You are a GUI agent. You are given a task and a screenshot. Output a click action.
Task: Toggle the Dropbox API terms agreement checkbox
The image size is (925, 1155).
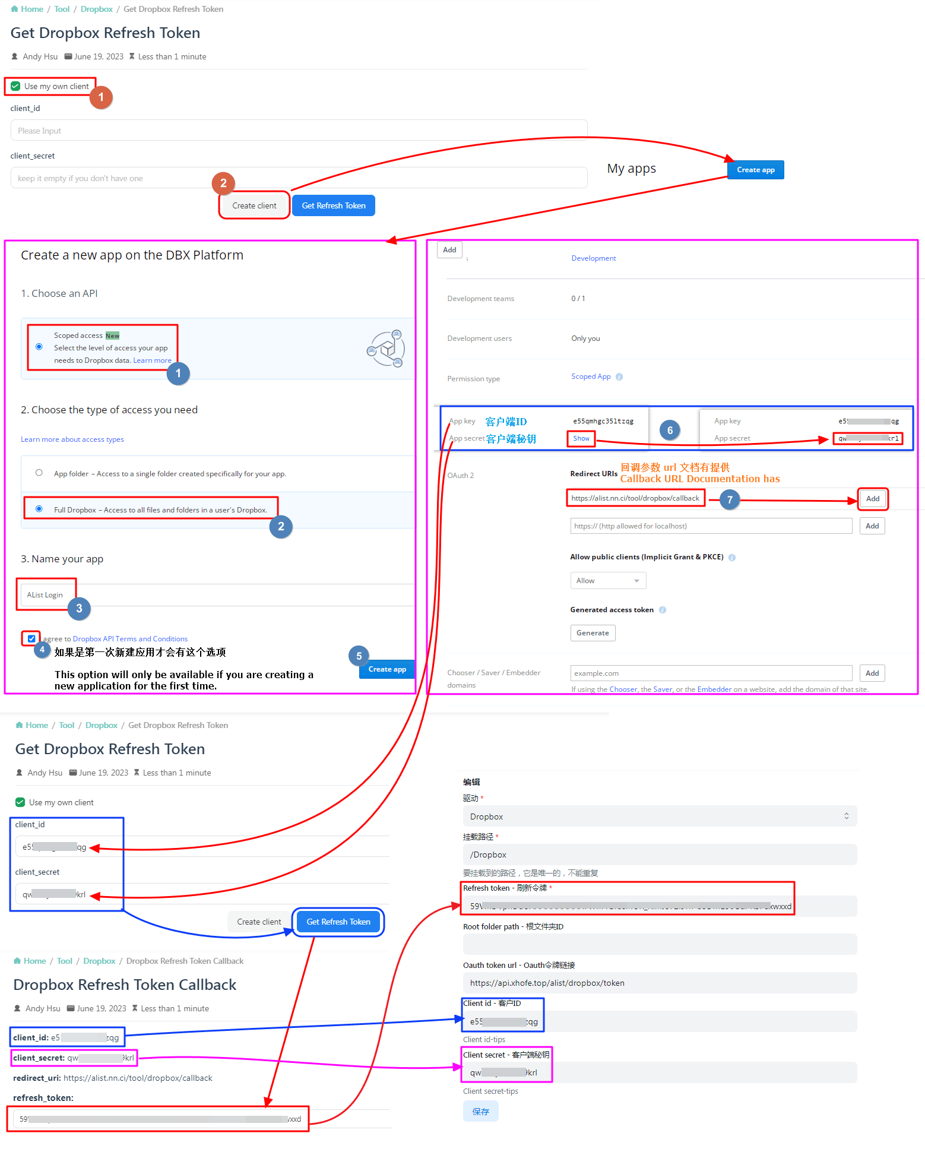tap(31, 639)
